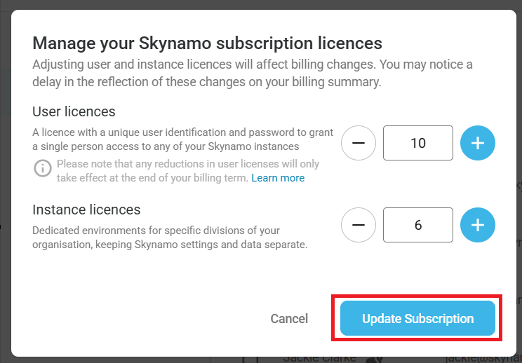
Task: Reduce instance licences using the minus button
Action: (x=359, y=225)
